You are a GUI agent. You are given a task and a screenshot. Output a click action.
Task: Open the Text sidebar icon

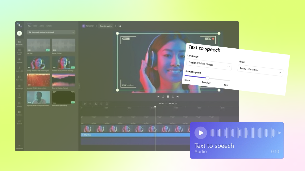click(x=19, y=95)
